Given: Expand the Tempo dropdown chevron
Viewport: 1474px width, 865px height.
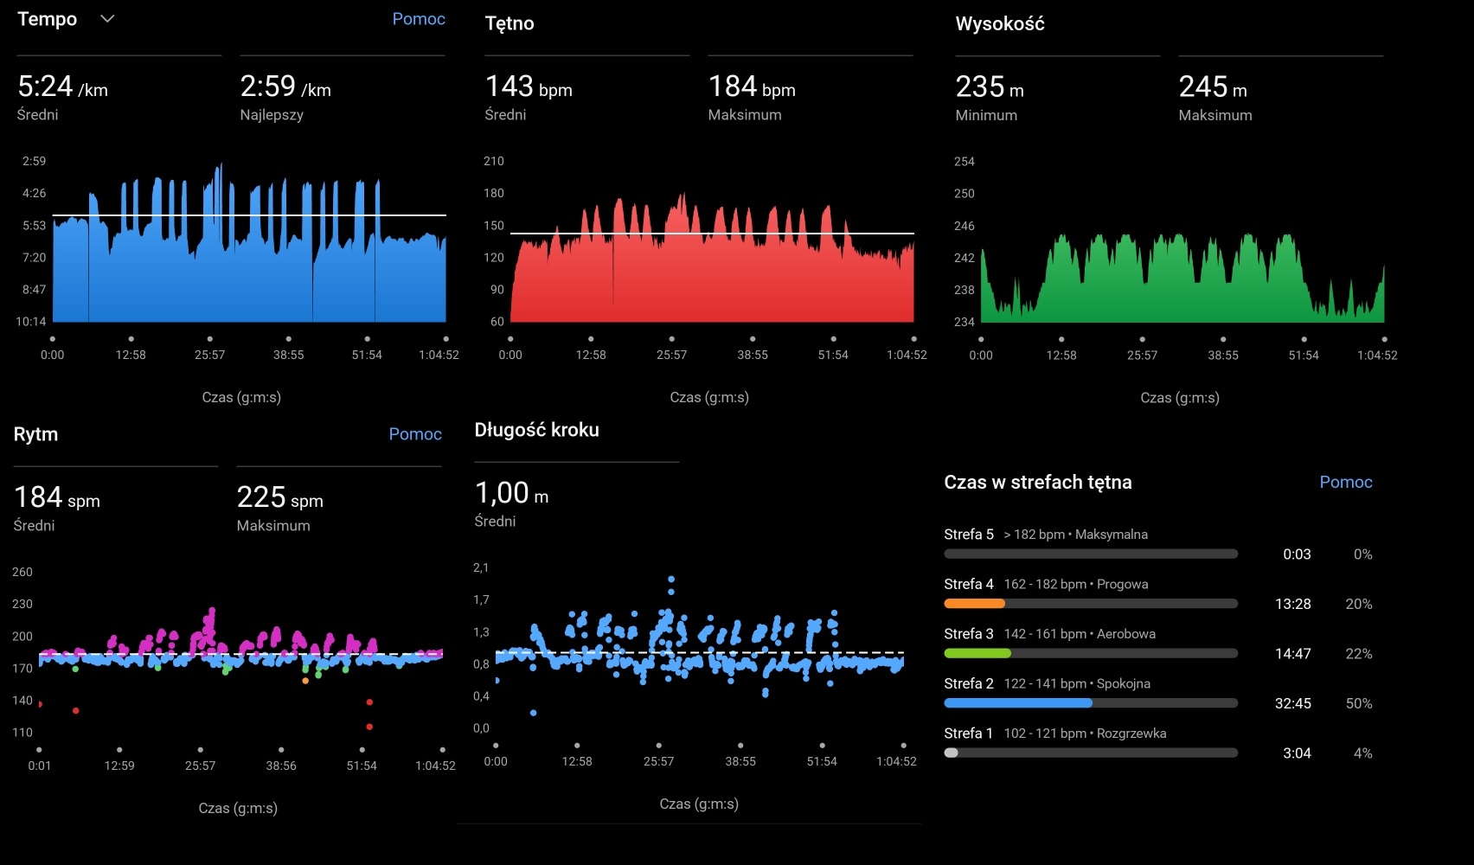Looking at the screenshot, I should click(107, 19).
